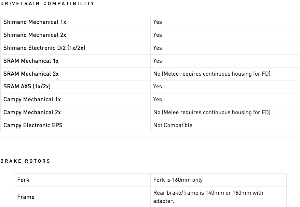Select the SRAM Mechanical 2x label
This screenshot has width=300, height=207.
[31, 74]
